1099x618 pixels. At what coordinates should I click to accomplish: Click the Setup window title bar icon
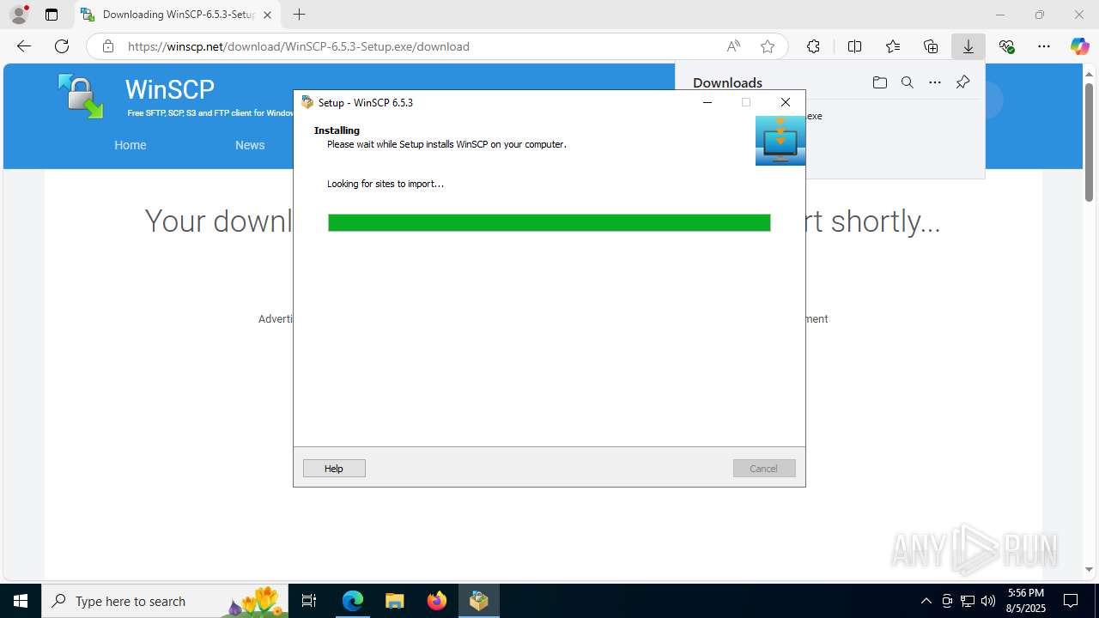coord(307,102)
